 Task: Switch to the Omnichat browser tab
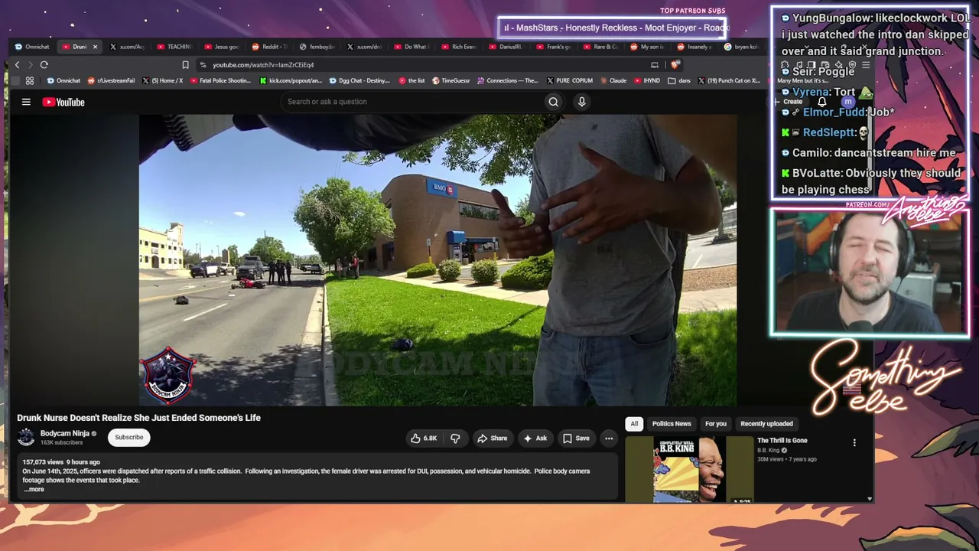tap(32, 47)
